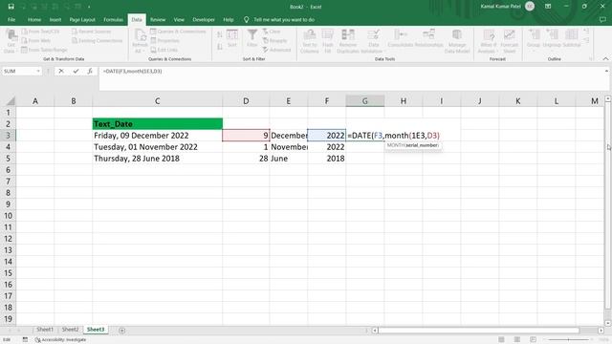Select column C header

tap(157, 101)
